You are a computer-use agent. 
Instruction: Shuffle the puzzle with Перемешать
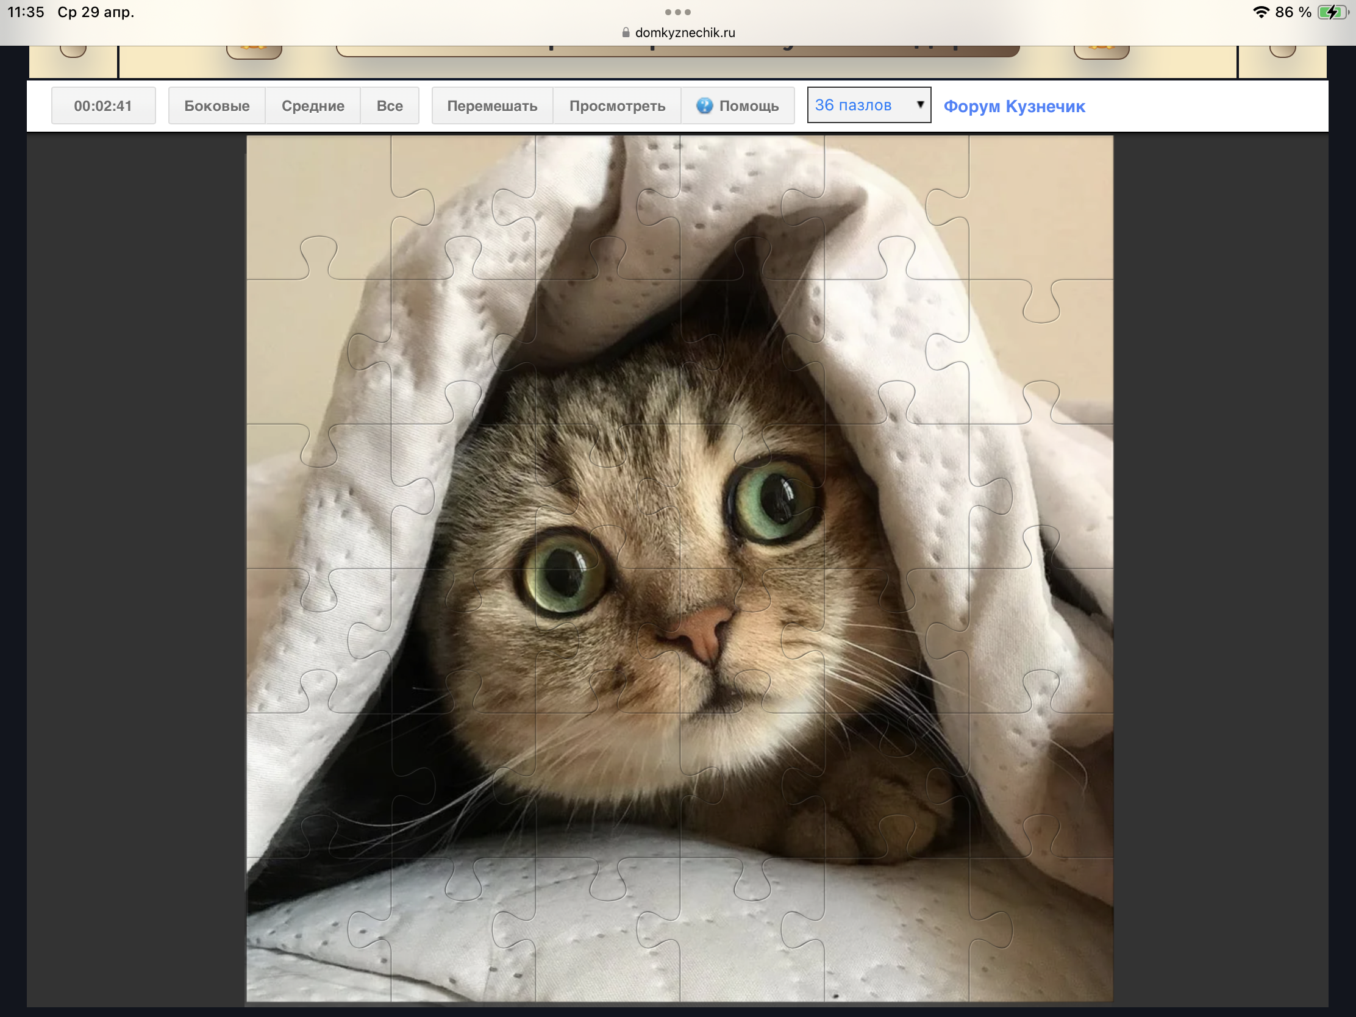click(491, 106)
